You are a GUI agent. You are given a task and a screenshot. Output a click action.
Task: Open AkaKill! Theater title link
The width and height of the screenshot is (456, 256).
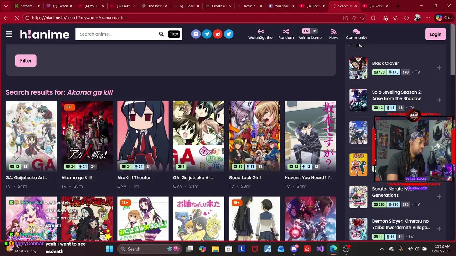pos(134,178)
